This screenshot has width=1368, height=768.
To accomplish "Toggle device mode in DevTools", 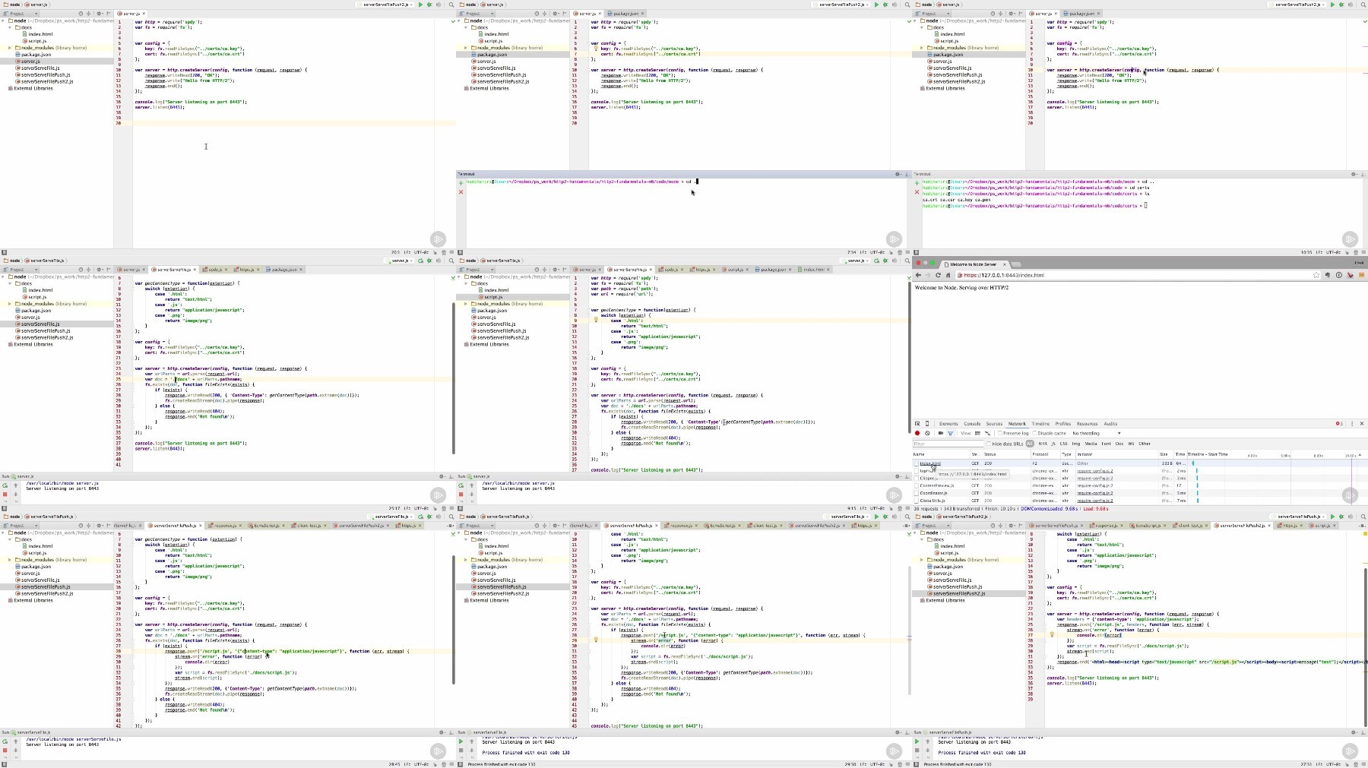I will pos(927,424).
